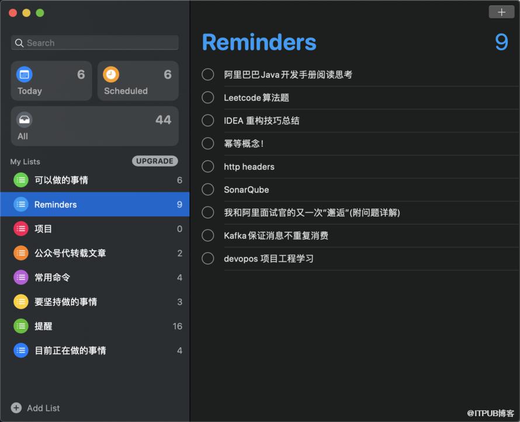This screenshot has width=520, height=422.
Task: Click the blue list icon for 目前正在做的事情
Action: click(x=21, y=350)
